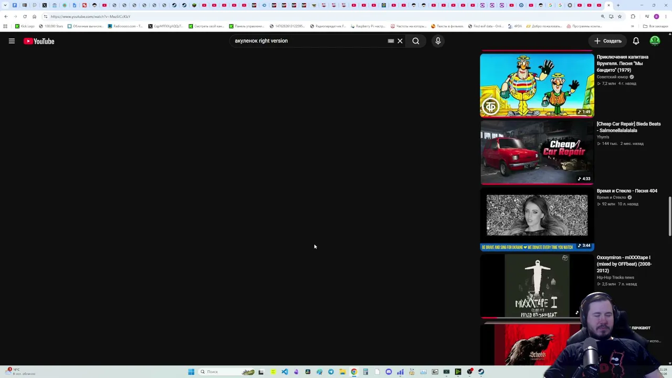
Task: Go to the YouTube home logo
Action: [39, 41]
